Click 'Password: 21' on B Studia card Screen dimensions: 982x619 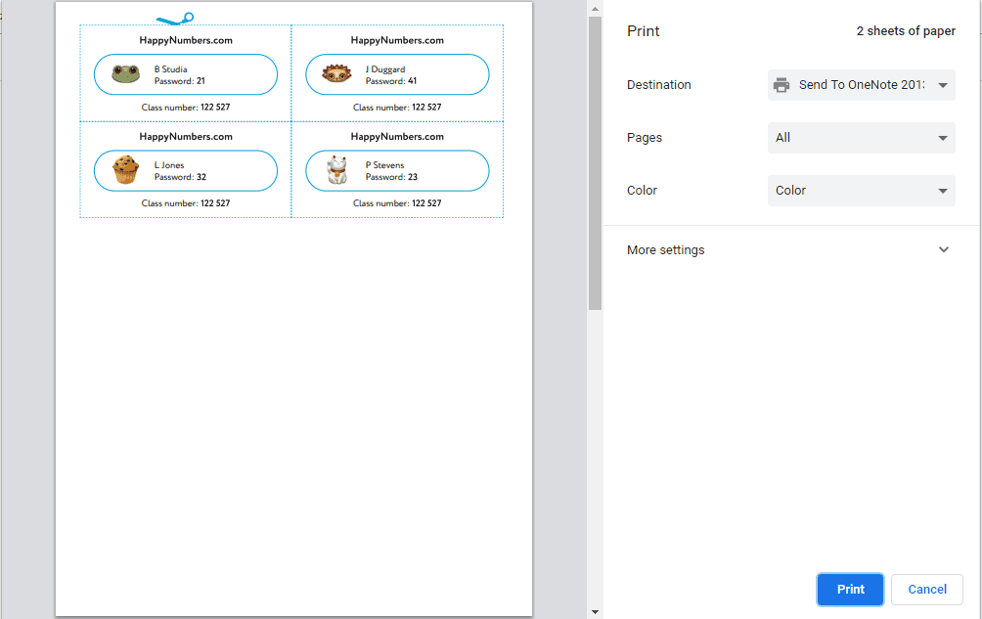coord(180,81)
